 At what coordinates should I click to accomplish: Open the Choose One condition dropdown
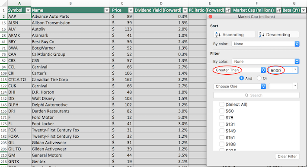click(240, 86)
